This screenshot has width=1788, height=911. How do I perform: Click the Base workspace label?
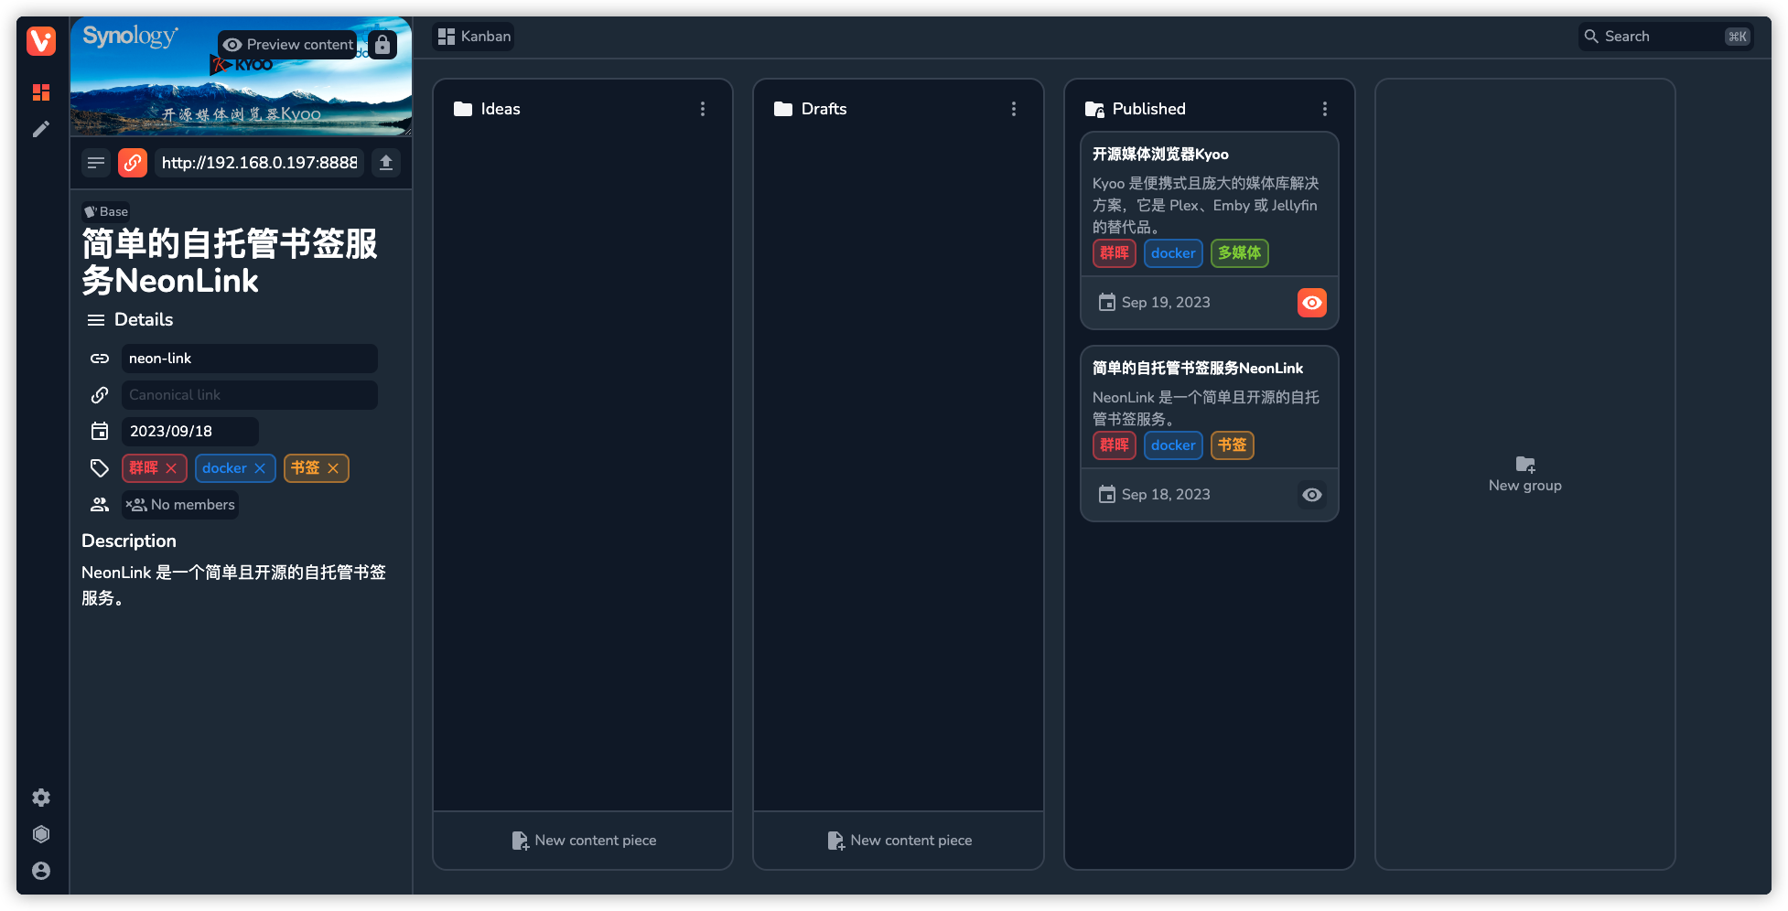click(x=106, y=211)
